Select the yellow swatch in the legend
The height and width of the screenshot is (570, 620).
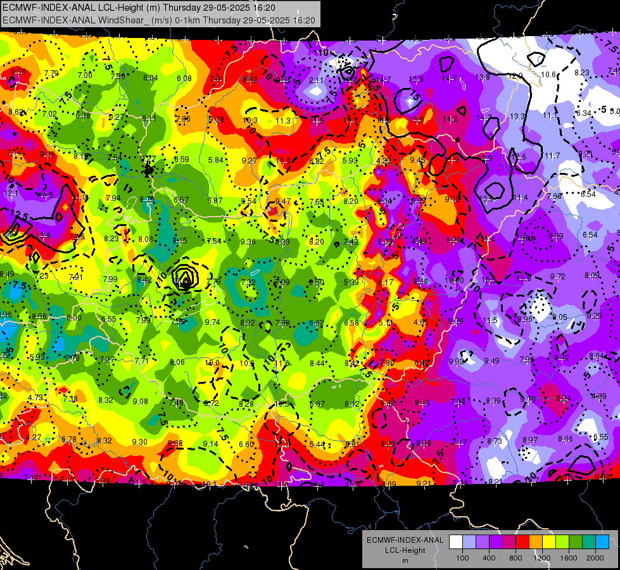(549, 542)
